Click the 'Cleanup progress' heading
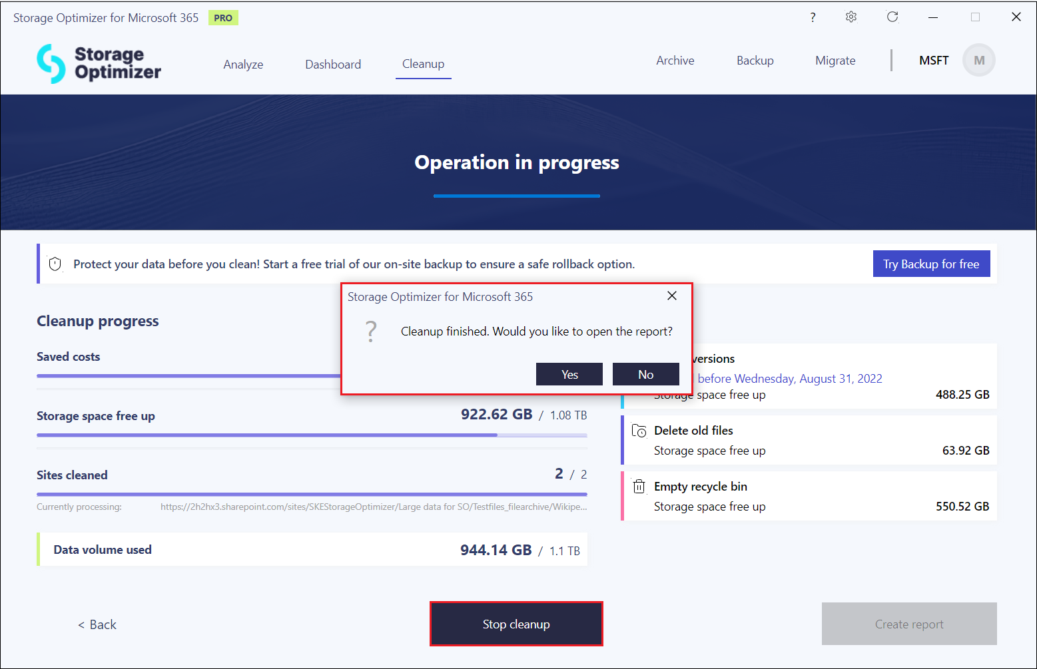The height and width of the screenshot is (669, 1037). tap(98, 321)
